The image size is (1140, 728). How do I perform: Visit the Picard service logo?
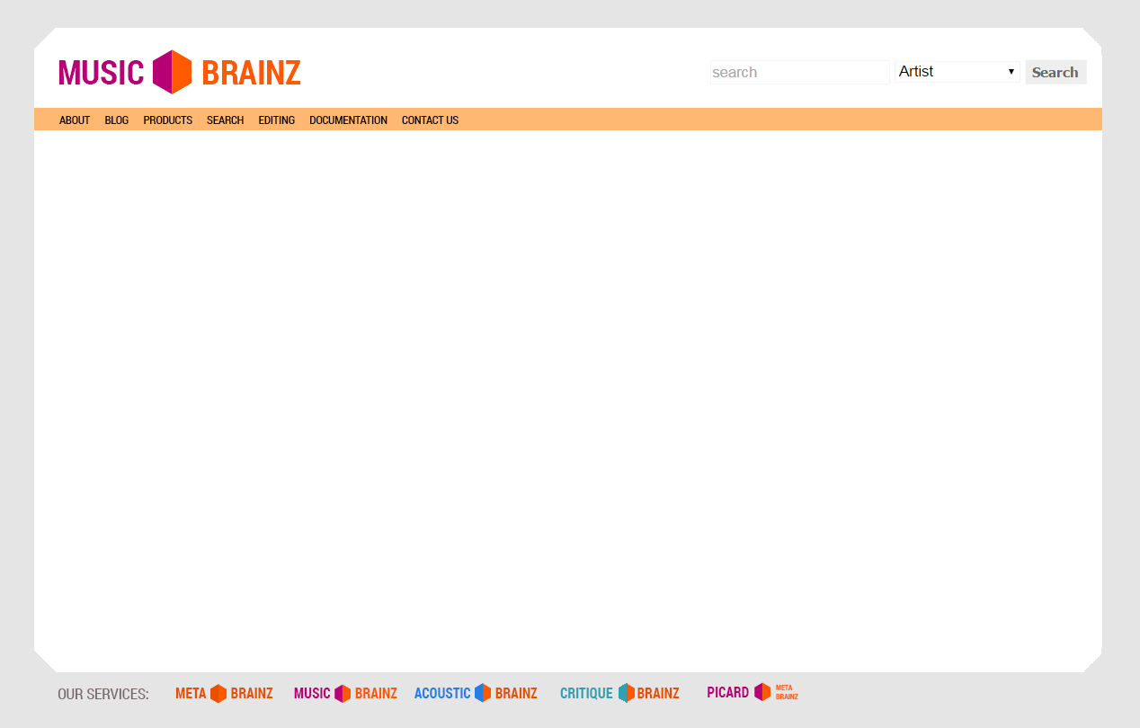[x=753, y=692]
